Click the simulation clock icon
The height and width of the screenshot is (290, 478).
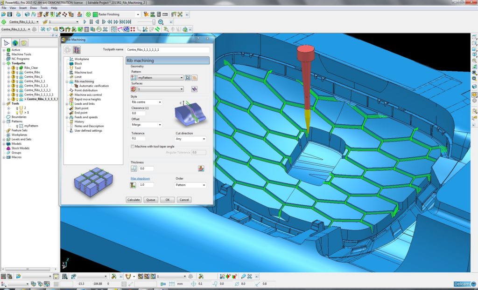pyautogui.click(x=161, y=22)
